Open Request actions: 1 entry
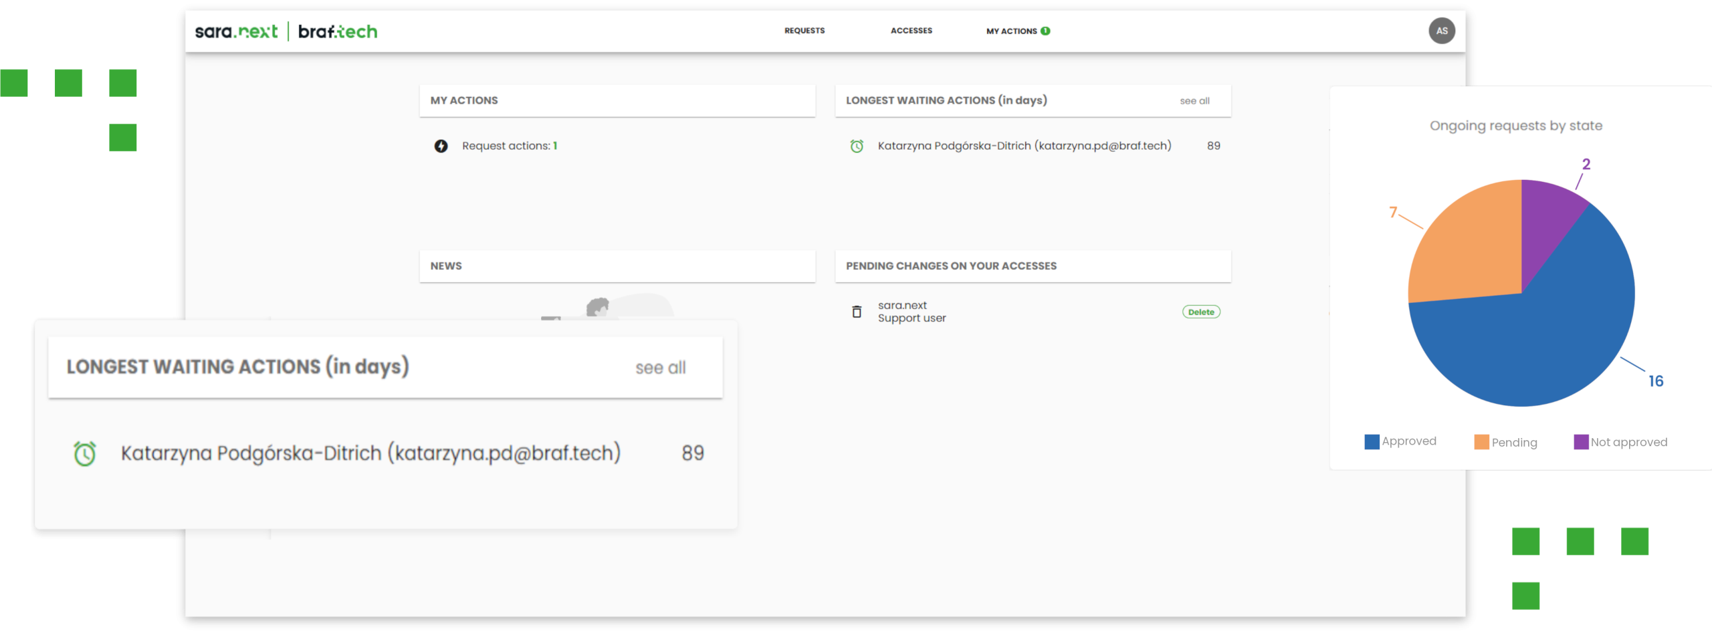Screen dimensions: 1712x634 pos(509,146)
